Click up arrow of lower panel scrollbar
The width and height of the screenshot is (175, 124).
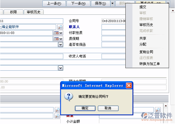coord(166,106)
